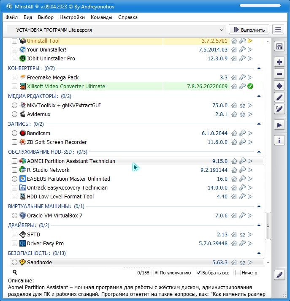
Task: Click the save (floppy disk) icon in sidebar
Action: (279, 46)
